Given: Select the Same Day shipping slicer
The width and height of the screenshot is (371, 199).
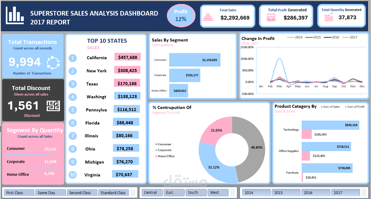Looking at the screenshot, I should [50, 193].
